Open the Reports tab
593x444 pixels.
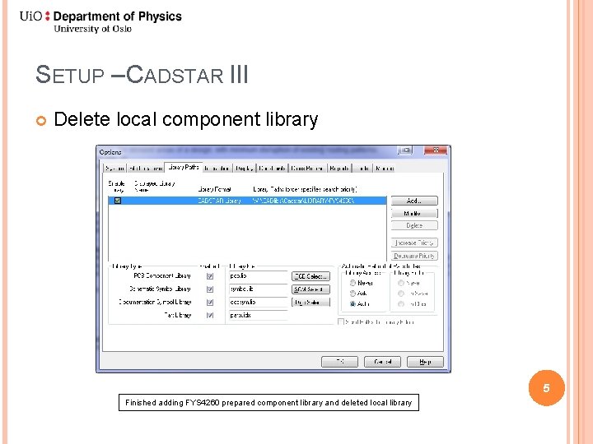click(x=339, y=169)
